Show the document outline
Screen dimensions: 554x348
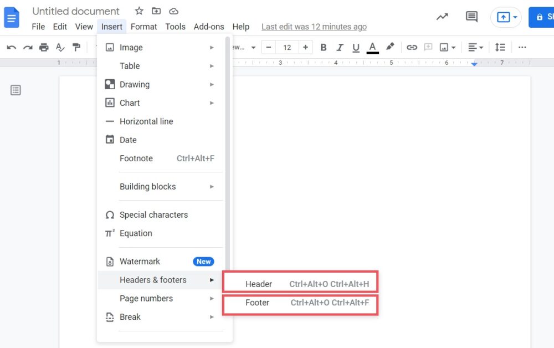point(16,90)
